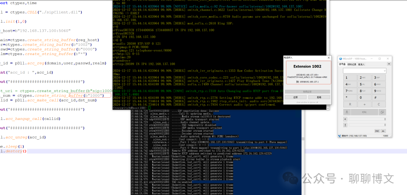Expand the dial number combo box arrow
This screenshot has height=195, width=407.
(384, 71)
